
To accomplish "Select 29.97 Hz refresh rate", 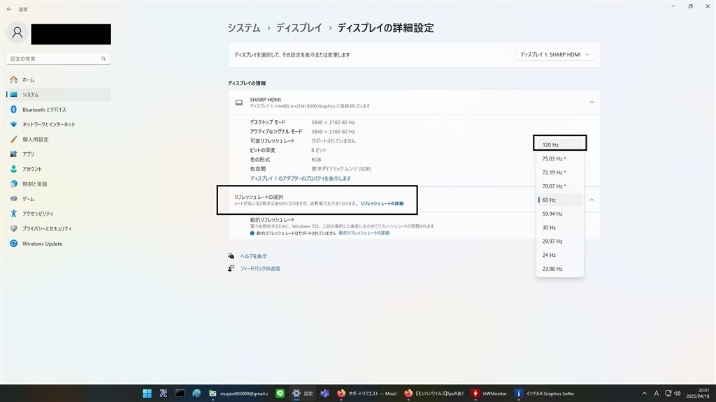I will pos(560,241).
